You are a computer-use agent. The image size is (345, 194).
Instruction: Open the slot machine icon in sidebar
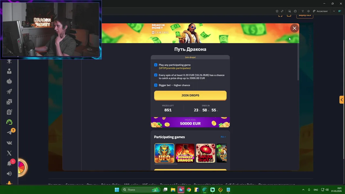(x=9, y=112)
